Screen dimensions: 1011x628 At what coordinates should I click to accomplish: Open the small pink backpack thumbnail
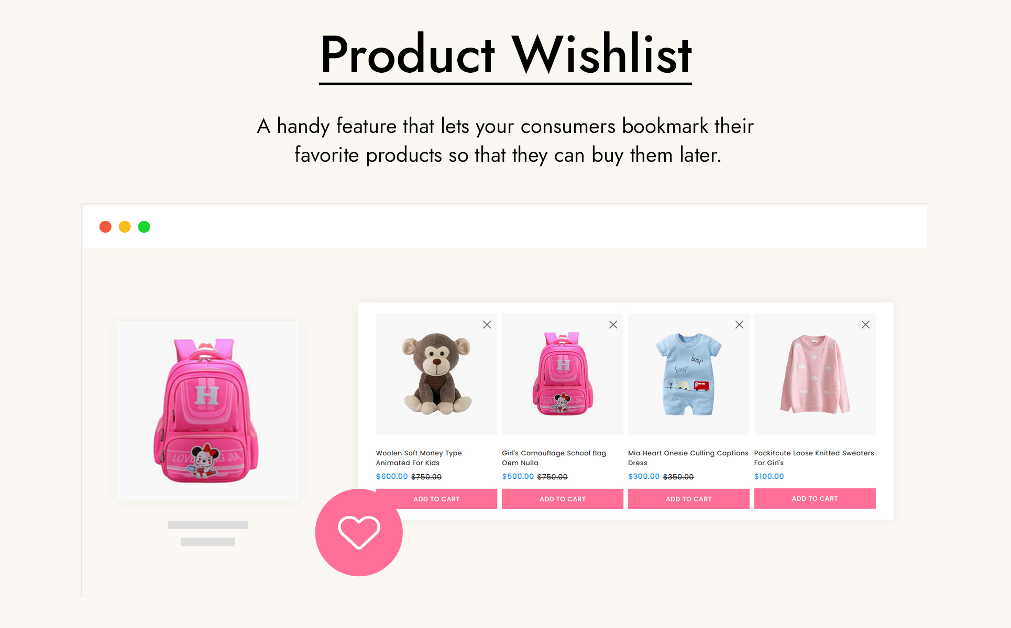pyautogui.click(x=563, y=374)
